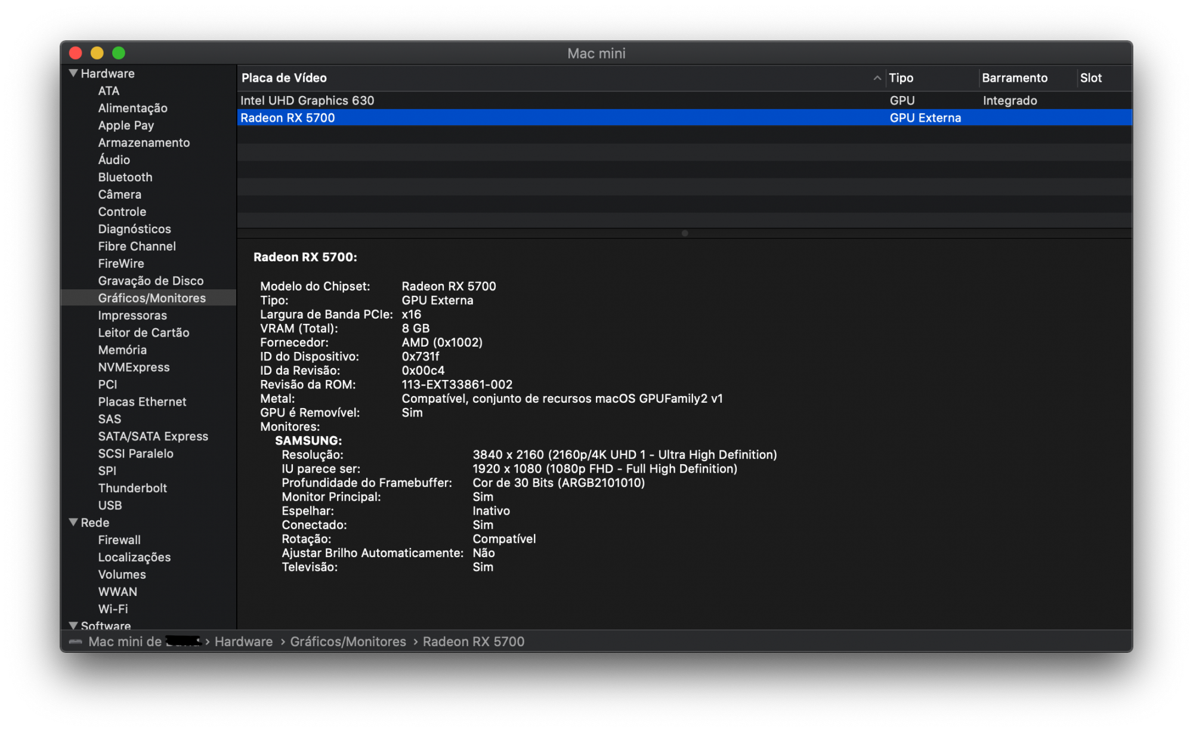The width and height of the screenshot is (1193, 732).
Task: Open Firewall under Rede section
Action: pos(119,540)
